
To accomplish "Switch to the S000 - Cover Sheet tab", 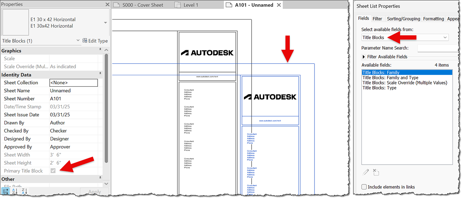I will pos(143,5).
